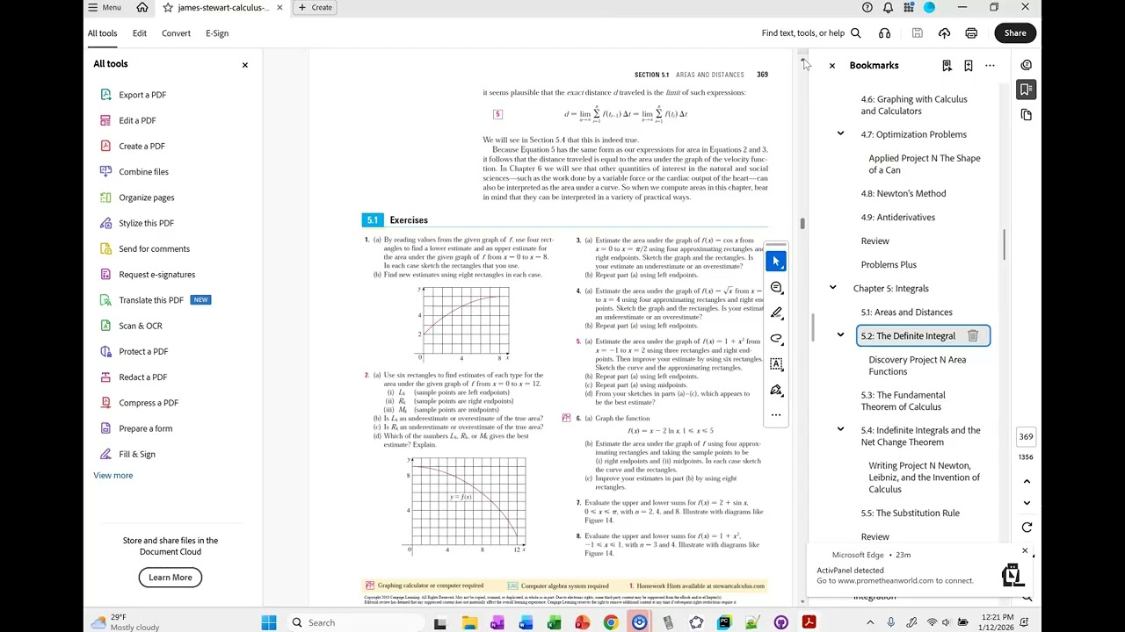Choose the Add text box tool in floating toolbar
Viewport: 1125px width, 632px height.
776,363
